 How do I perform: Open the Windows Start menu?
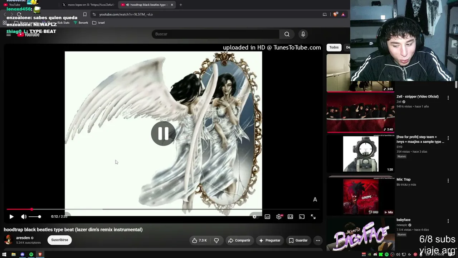pyautogui.click(x=4, y=254)
